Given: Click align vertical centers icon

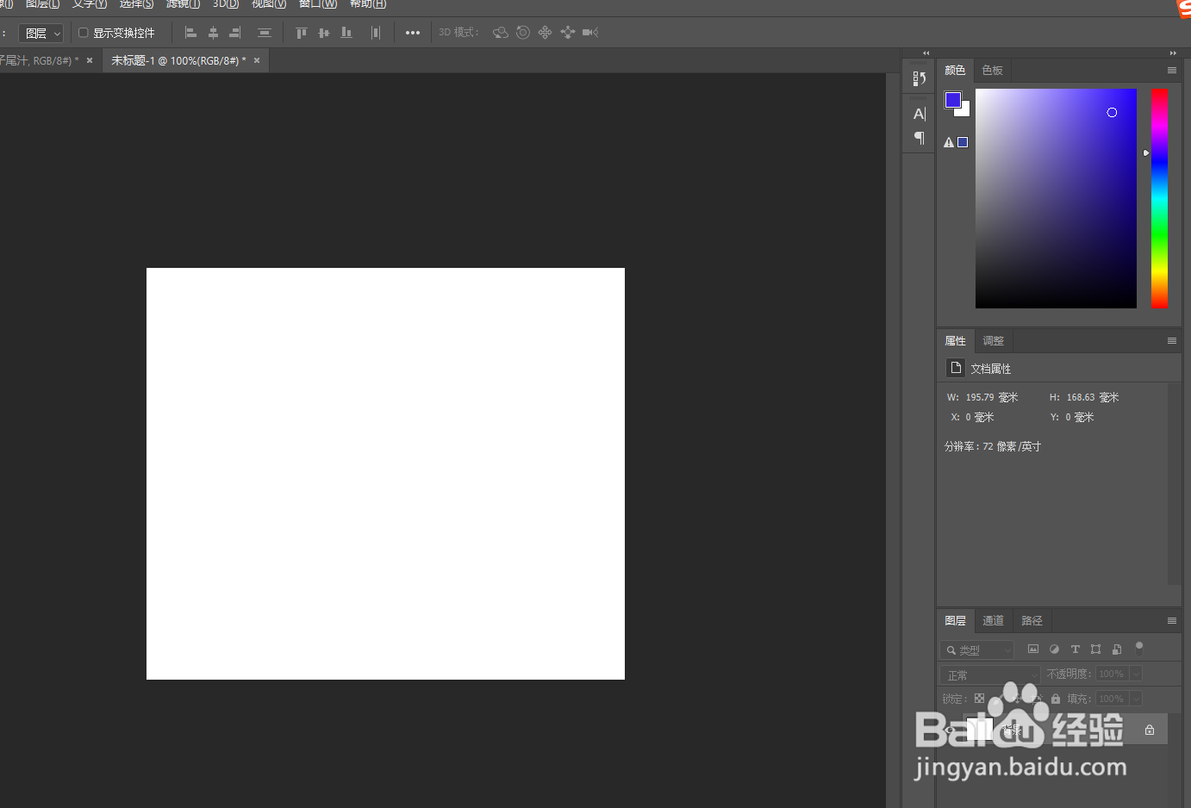Looking at the screenshot, I should 324,33.
